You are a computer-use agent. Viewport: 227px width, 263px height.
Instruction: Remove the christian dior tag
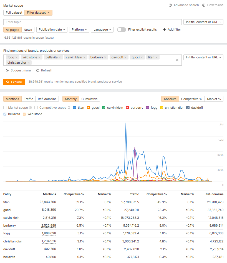click(29, 63)
